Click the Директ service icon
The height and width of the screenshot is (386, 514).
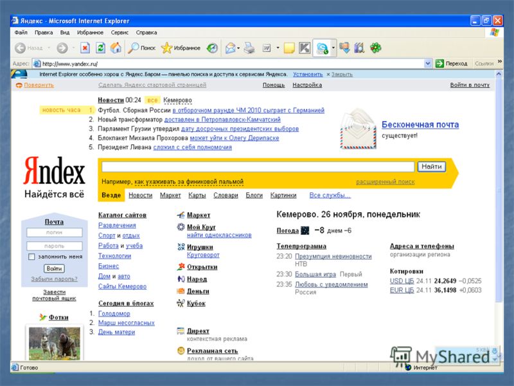click(x=181, y=331)
